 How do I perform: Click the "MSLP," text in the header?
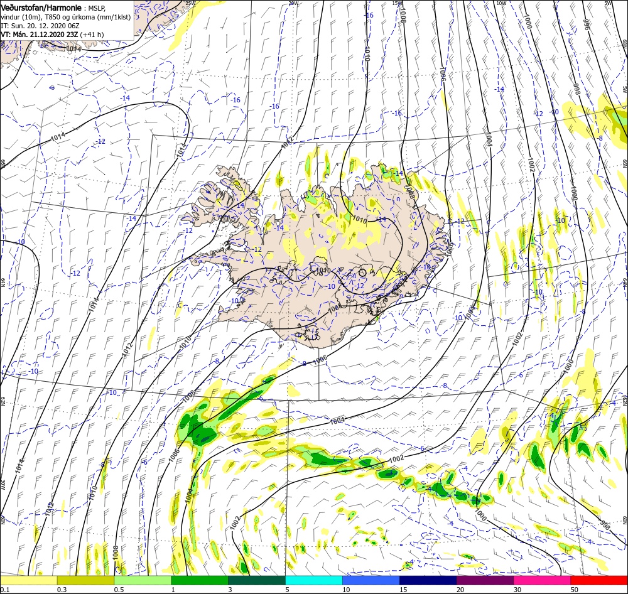click(96, 8)
